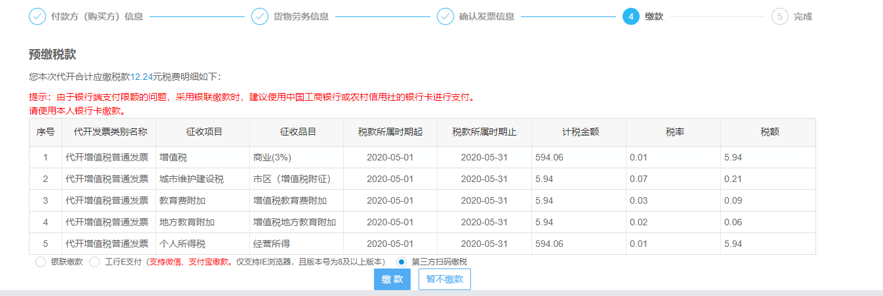The height and width of the screenshot is (296, 883).
Task: Click the 税额 column header
Action: tap(768, 132)
